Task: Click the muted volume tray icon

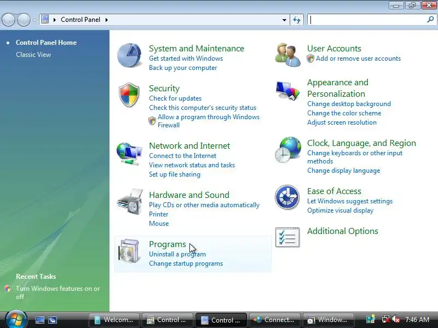Action: pyautogui.click(x=396, y=319)
